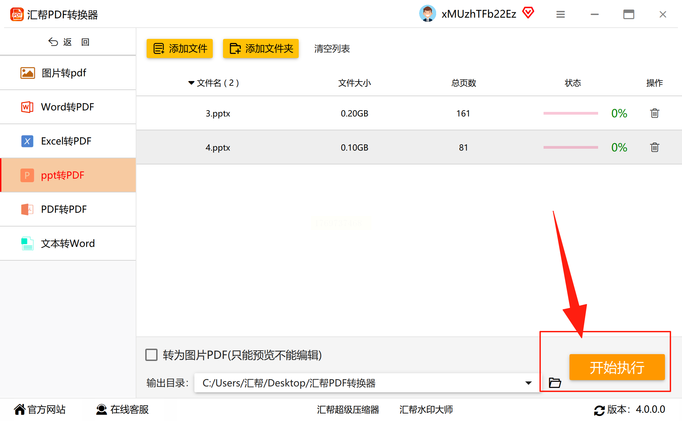This screenshot has height=421, width=682.
Task: Click the 添加文件 button
Action: coord(180,48)
